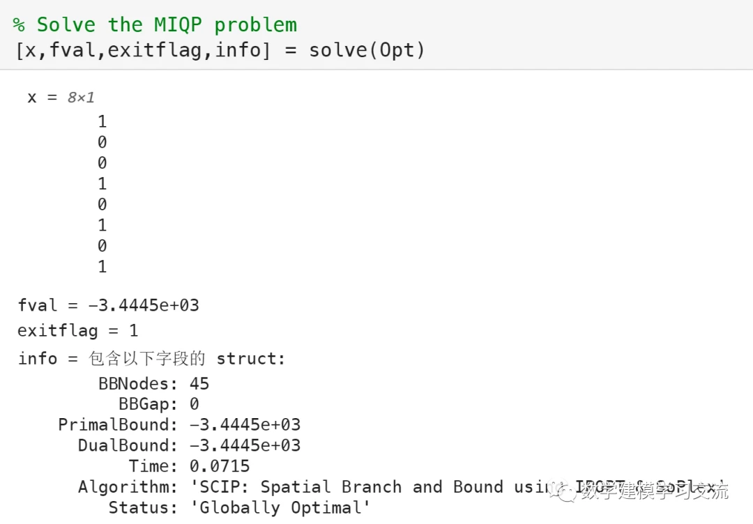Click the exitflag = 1 output line
753x524 pixels.
(x=77, y=330)
